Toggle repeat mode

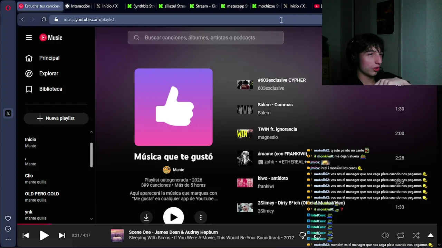coord(401,235)
